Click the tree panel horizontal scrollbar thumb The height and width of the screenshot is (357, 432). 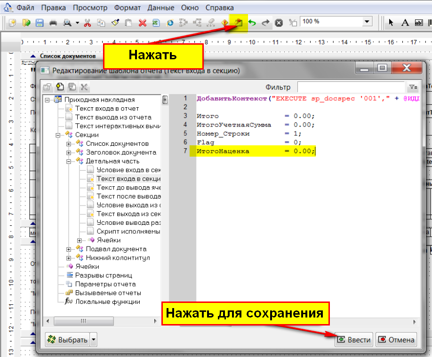tap(84, 321)
